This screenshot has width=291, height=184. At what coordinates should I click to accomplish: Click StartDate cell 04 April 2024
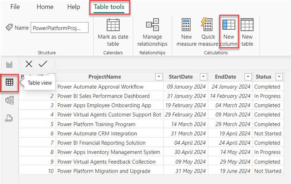[186, 143]
